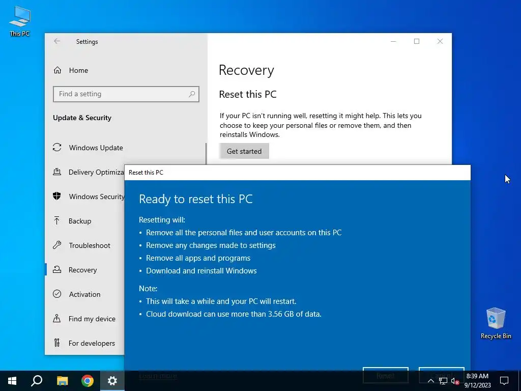Maximize the Settings window
The width and height of the screenshot is (521, 391).
(x=417, y=41)
